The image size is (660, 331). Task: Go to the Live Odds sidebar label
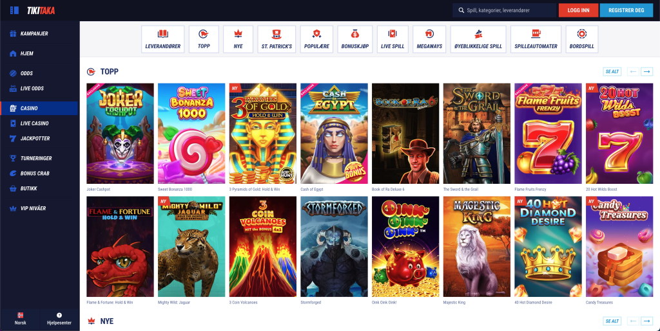(32, 89)
